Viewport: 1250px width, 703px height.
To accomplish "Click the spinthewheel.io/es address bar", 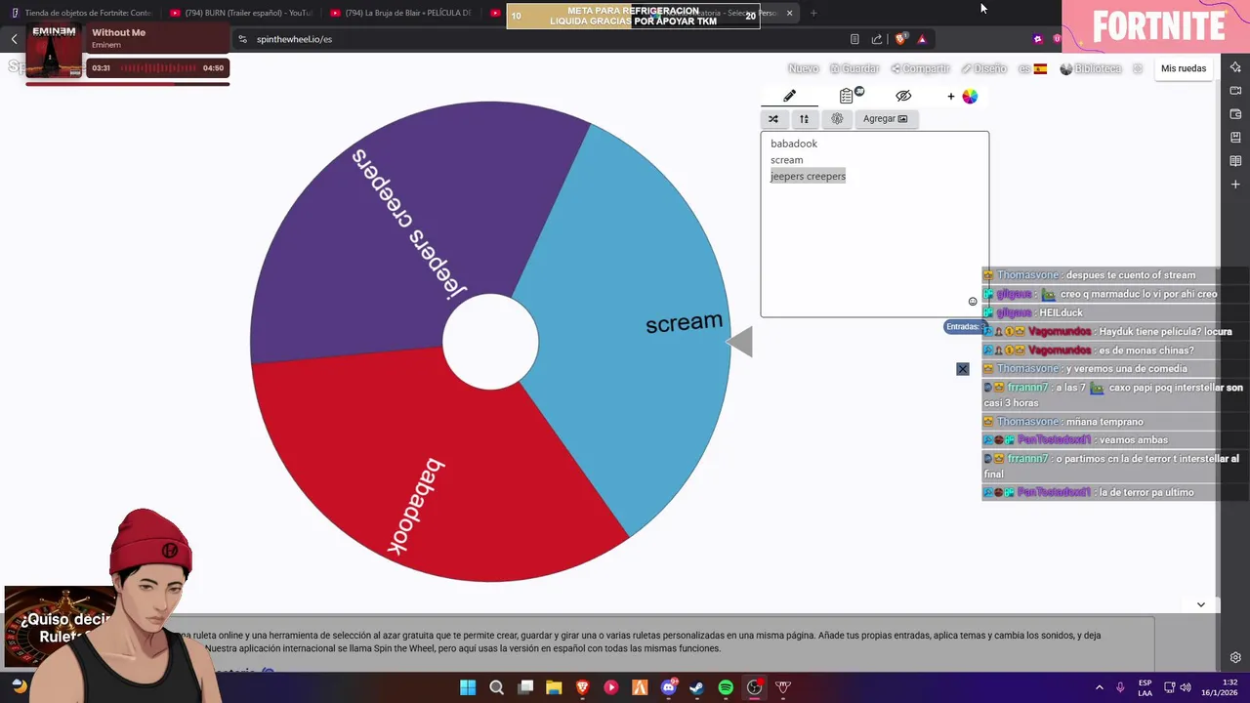I will [x=547, y=39].
